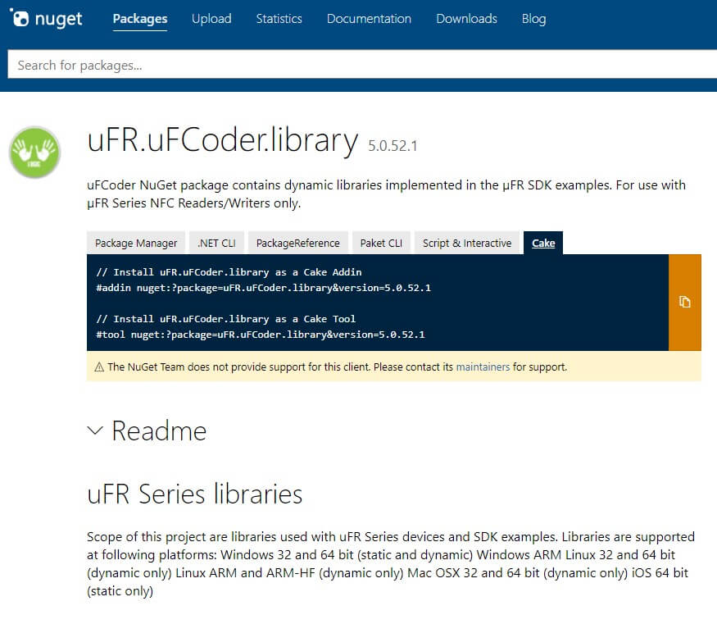Open the Statistics page
This screenshot has width=717, height=624.
point(279,19)
